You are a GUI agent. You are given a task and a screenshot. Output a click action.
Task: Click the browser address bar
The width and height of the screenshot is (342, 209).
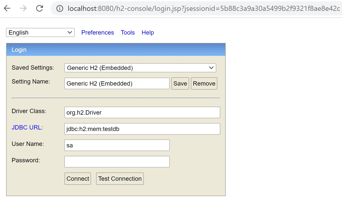tap(177, 8)
